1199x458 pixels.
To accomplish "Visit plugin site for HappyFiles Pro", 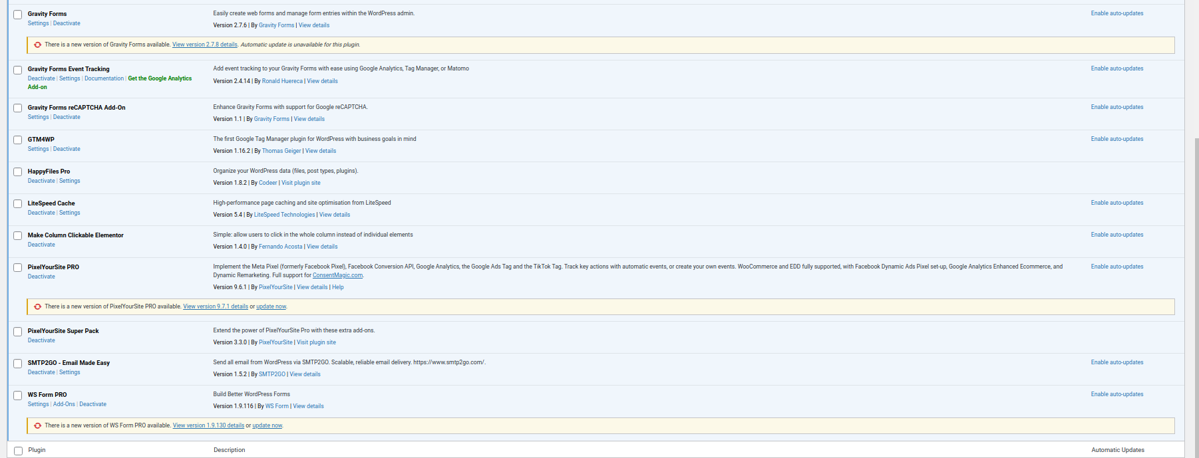I will click(301, 183).
